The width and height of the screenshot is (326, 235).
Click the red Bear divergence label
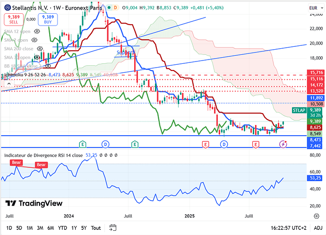16,163
